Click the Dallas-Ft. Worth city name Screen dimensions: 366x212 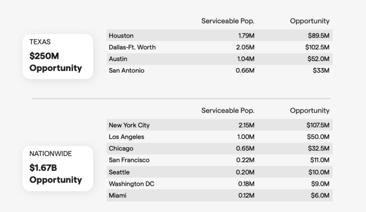132,47
